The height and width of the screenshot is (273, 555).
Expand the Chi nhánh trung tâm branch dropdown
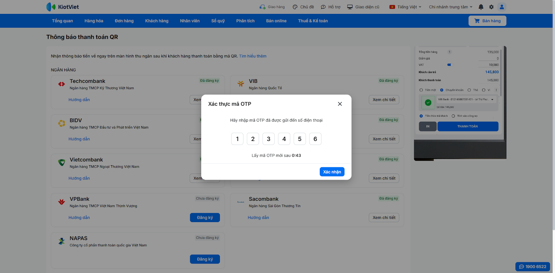point(451,7)
